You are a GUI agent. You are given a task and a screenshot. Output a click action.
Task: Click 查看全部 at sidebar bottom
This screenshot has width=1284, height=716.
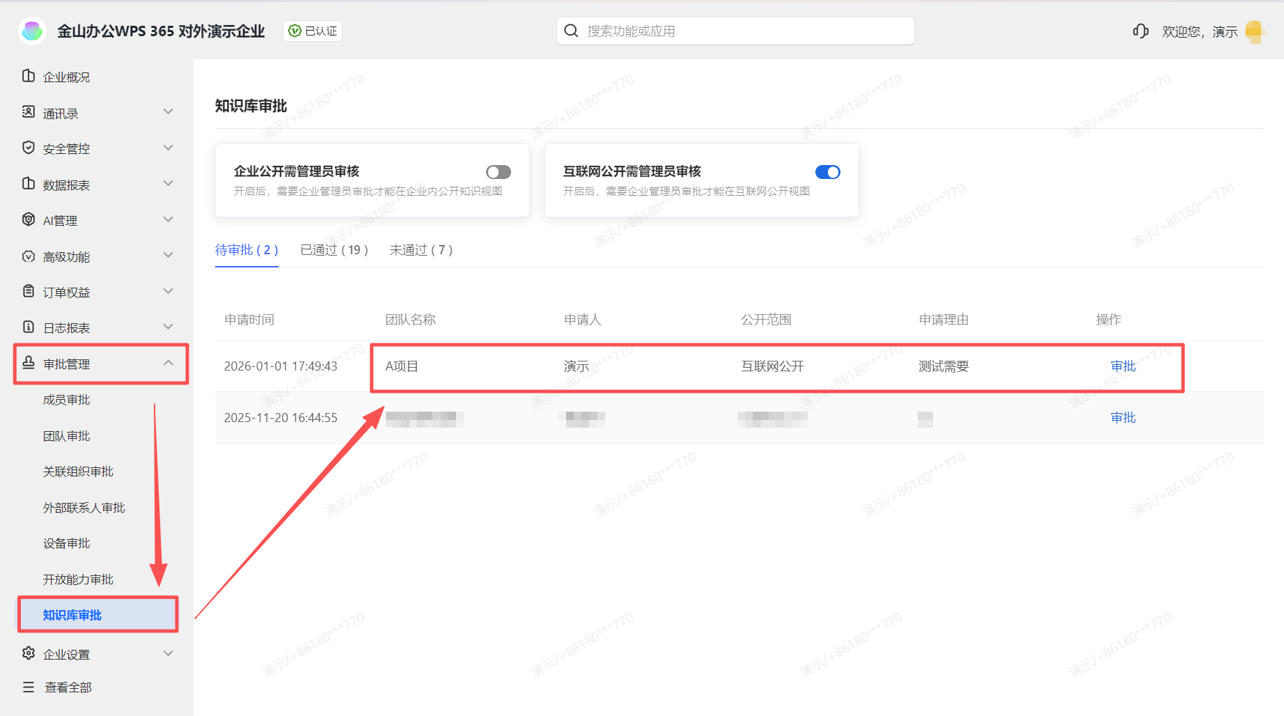tap(68, 687)
